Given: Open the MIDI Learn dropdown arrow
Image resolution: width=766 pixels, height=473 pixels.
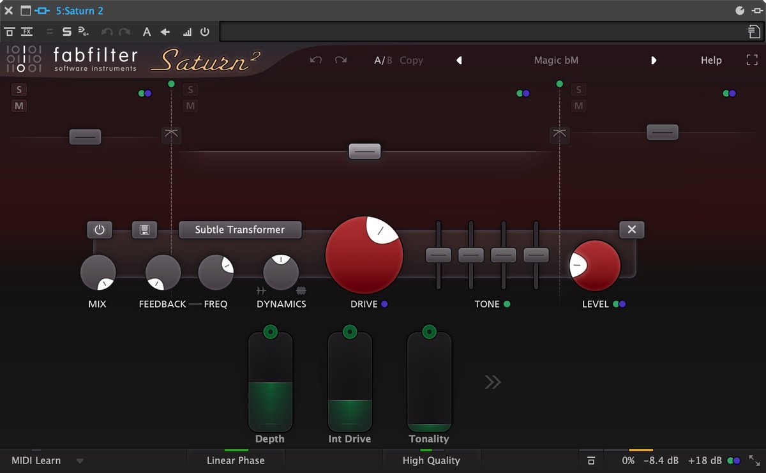Looking at the screenshot, I should click(80, 461).
